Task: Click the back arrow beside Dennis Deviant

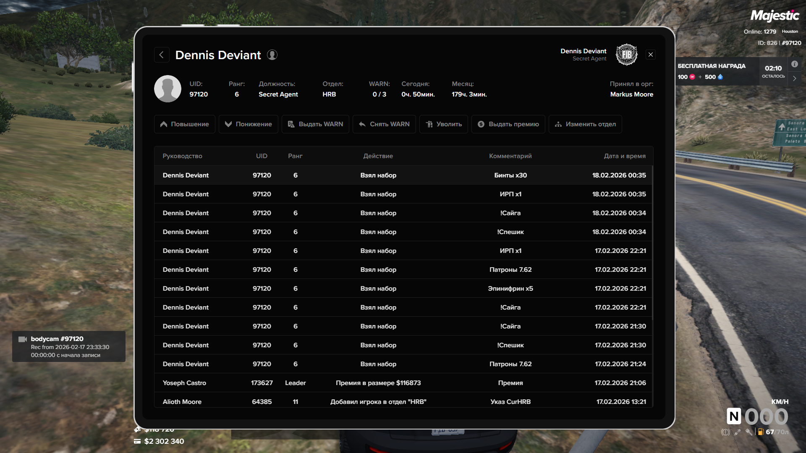Action: pyautogui.click(x=162, y=55)
